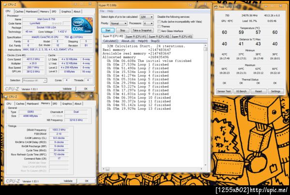This screenshot has height=195, width=290.
Task: Click OK in the bottom CPU-Z window
Action: coord(87,181)
